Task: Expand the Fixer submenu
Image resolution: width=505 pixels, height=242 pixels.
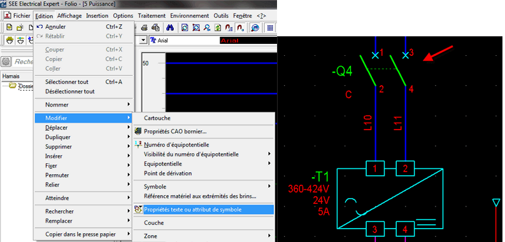Action: point(83,166)
